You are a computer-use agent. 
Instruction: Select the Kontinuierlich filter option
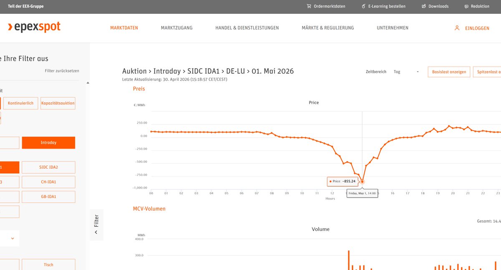pyautogui.click(x=21, y=103)
